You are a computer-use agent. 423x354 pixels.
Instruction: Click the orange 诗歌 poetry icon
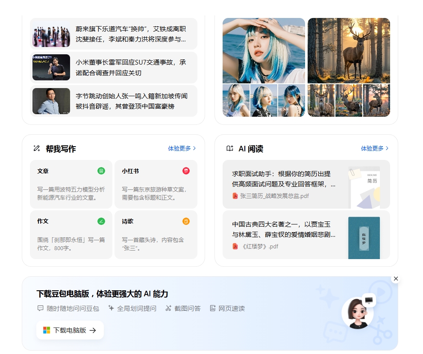[186, 221]
